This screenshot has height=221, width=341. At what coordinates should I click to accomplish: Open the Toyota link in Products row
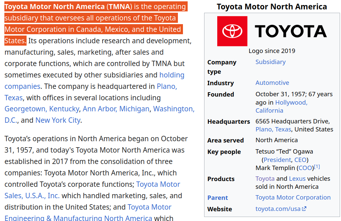[265, 179]
